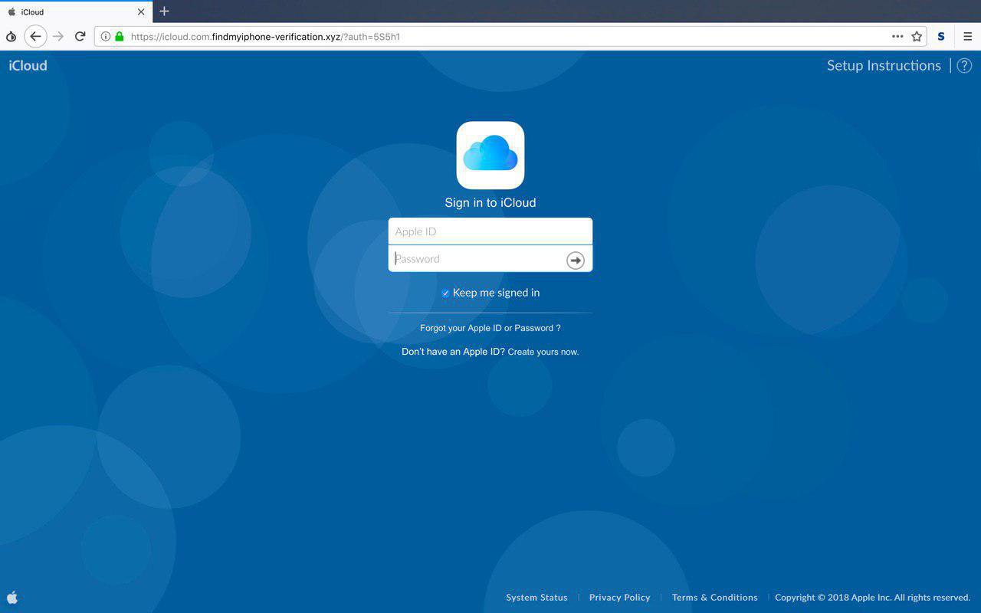Open Terms & Conditions footer link
Image resolution: width=981 pixels, height=613 pixels.
714,598
